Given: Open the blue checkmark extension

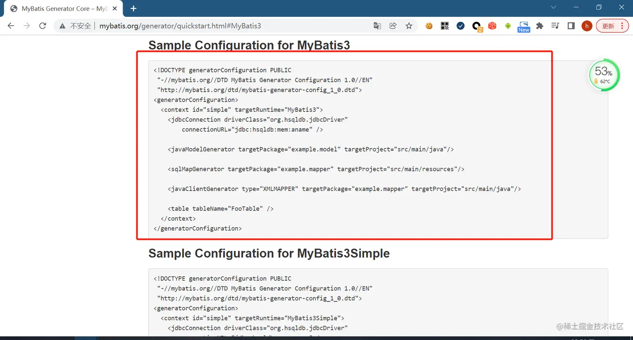Looking at the screenshot, I should click(x=461, y=26).
